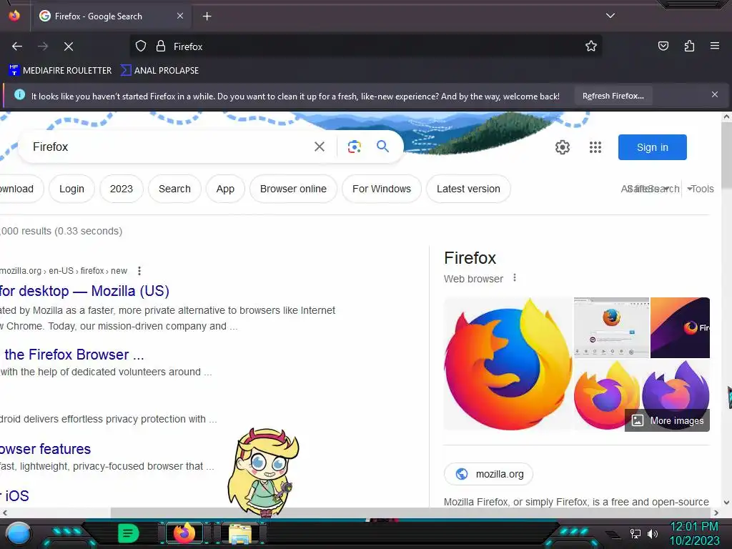The image size is (732, 549).
Task: Click the volume speaker tray icon
Action: 652,533
